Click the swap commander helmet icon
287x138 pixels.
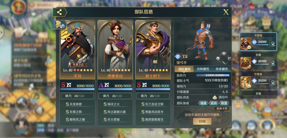[x=60, y=25]
